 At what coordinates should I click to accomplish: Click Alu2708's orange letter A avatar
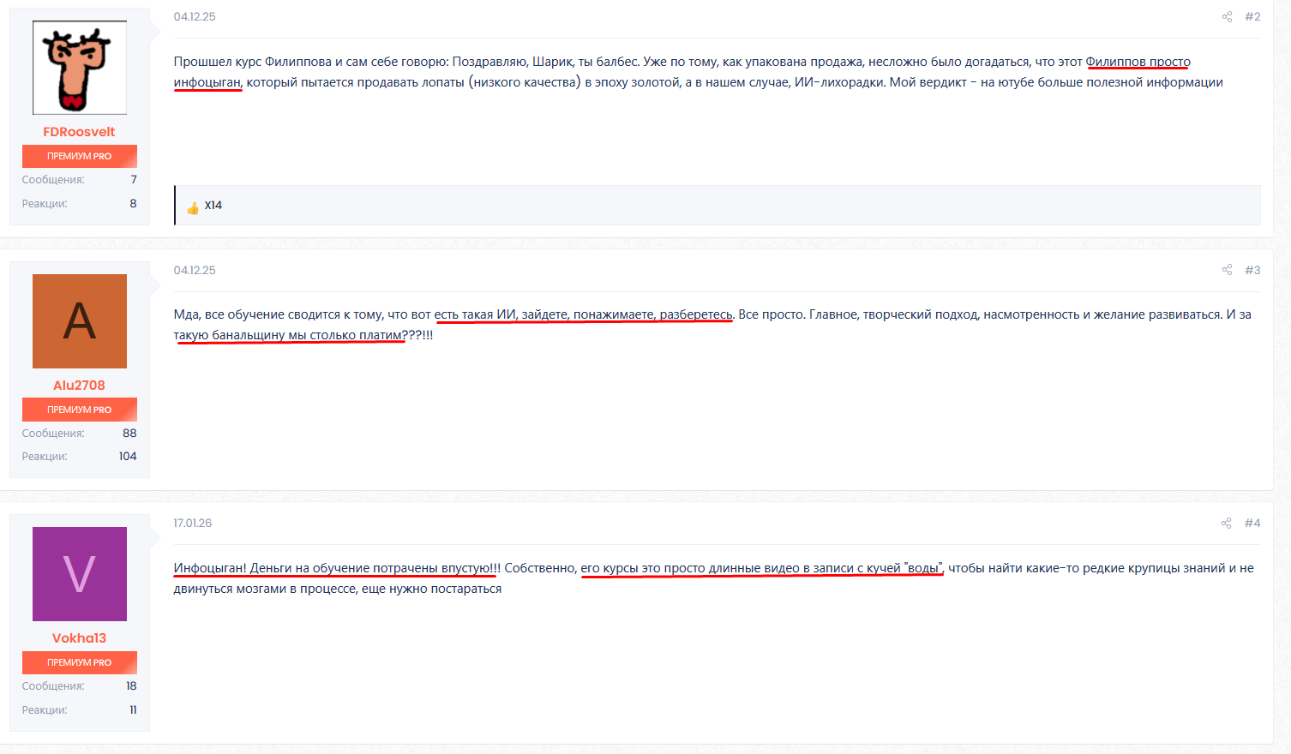tap(80, 321)
